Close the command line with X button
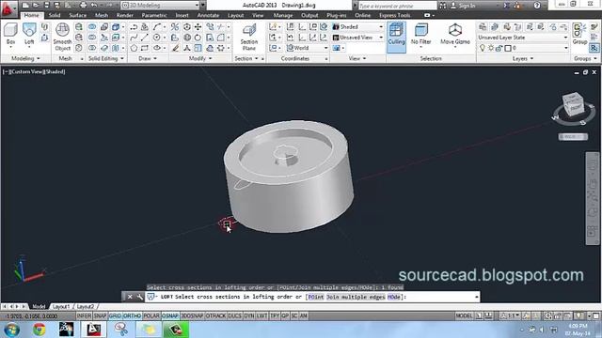The image size is (602, 338). pos(130,297)
